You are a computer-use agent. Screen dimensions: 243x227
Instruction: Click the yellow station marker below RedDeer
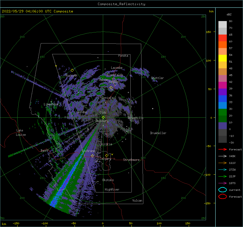(111, 88)
